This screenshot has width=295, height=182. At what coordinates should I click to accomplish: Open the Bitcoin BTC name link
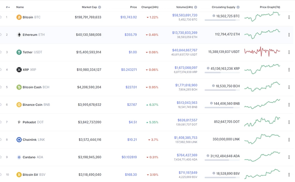[x=31, y=17]
